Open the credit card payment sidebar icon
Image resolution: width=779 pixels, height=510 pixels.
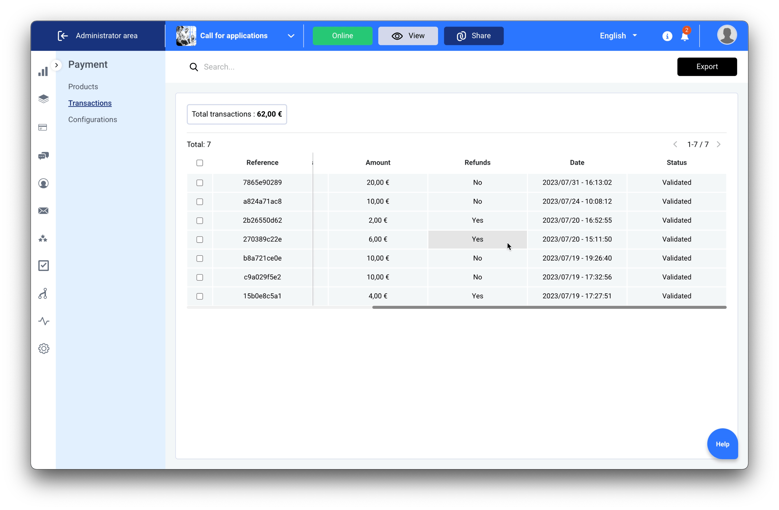pyautogui.click(x=43, y=127)
